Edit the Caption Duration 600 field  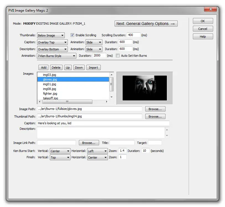pos(125,42)
